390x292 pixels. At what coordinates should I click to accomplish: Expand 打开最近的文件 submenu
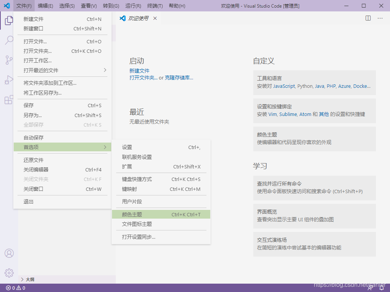click(62, 70)
